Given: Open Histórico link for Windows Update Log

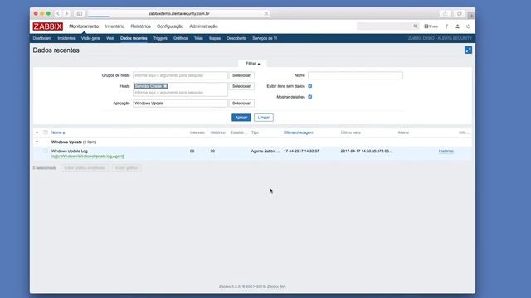Looking at the screenshot, I should point(446,151).
